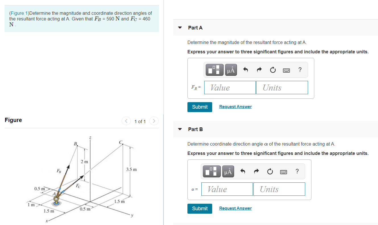Open the equation template icon in Part B
This screenshot has width=378, height=225.
coord(211,171)
